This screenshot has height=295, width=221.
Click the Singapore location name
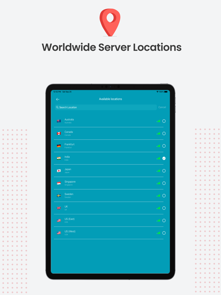(x=70, y=182)
